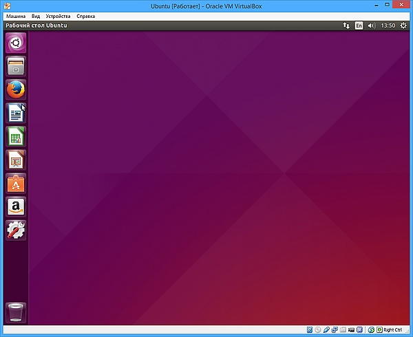
Task: Click the Right Ctrl host key indicator
Action: [x=389, y=330]
